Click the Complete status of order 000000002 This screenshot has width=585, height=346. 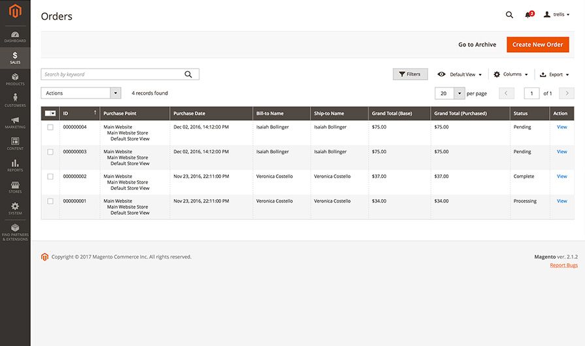pos(524,176)
